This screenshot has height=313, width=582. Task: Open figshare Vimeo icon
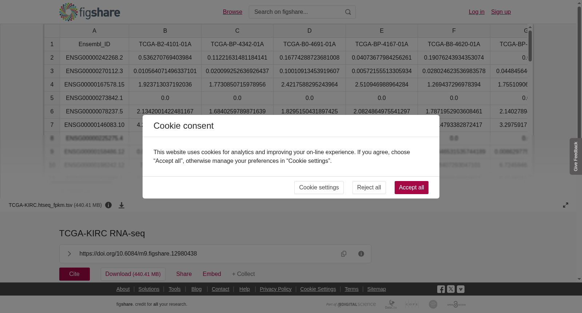[x=461, y=289]
